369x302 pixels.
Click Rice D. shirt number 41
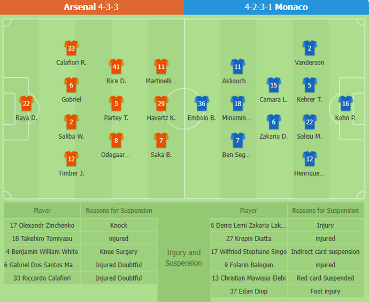pos(116,67)
